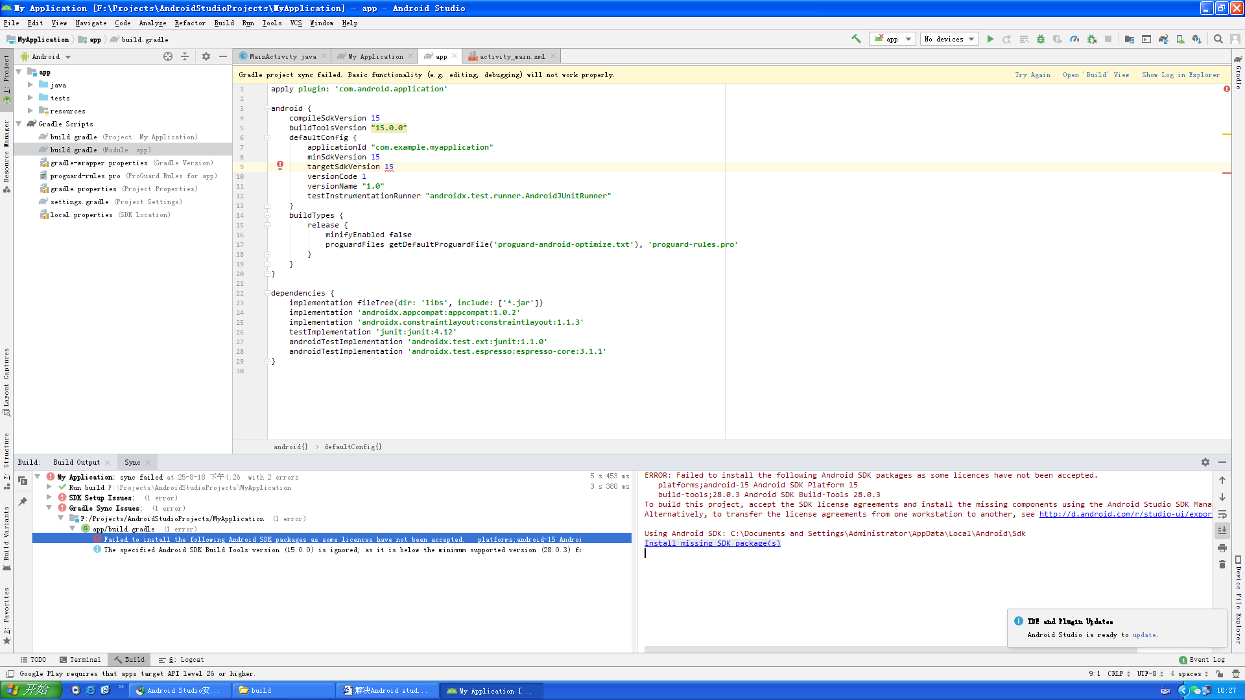Click Collapse All icon in Project panel
This screenshot has height=700, width=1245.
point(185,56)
